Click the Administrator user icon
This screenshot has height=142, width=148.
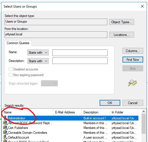click(5, 118)
